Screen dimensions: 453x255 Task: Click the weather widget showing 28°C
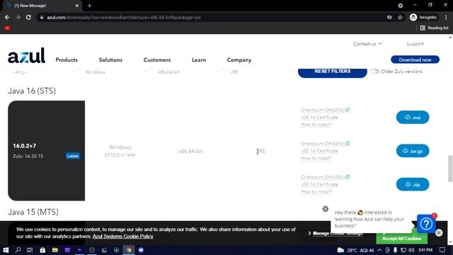(355, 250)
